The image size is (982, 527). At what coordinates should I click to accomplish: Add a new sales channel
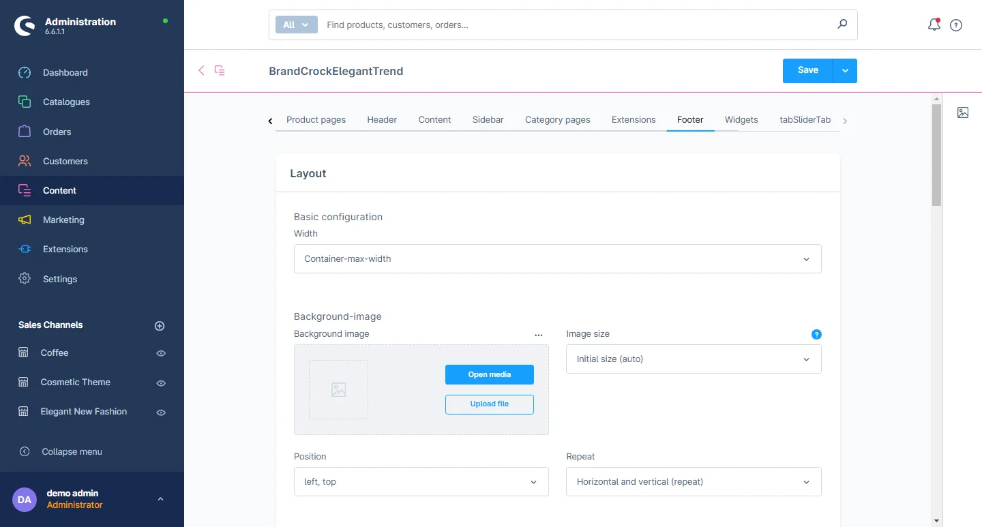tap(160, 326)
